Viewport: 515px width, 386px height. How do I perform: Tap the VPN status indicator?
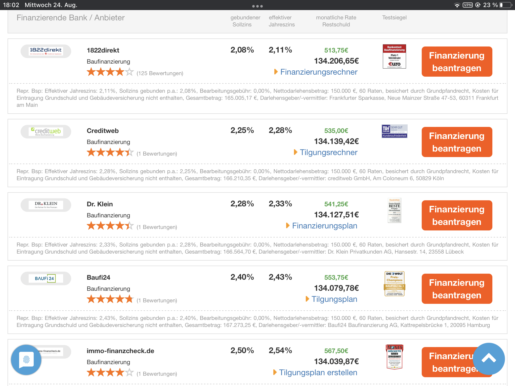click(x=468, y=5)
